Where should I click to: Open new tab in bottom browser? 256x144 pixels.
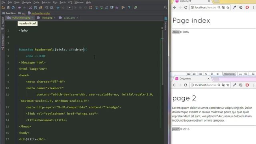tap(216, 79)
